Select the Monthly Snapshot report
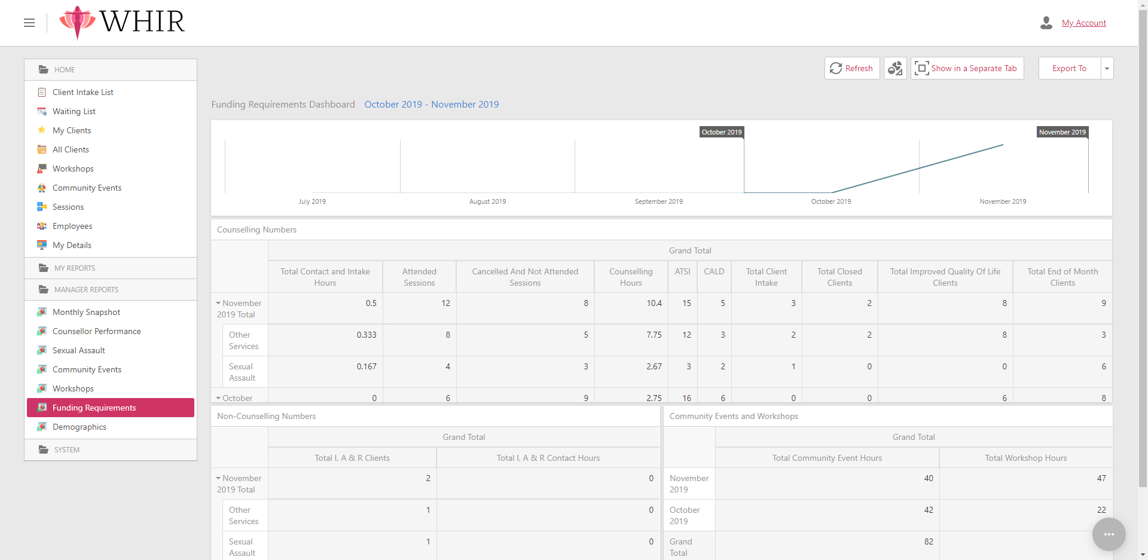The height and width of the screenshot is (560, 1148). (86, 312)
